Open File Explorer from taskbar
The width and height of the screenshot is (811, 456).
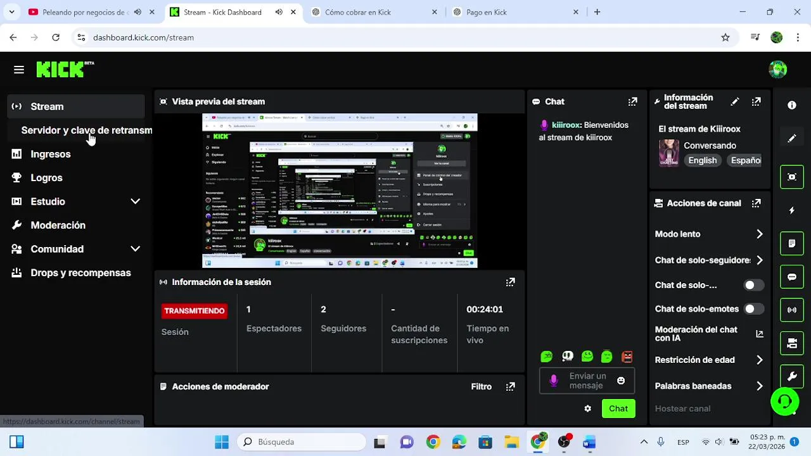tap(511, 442)
